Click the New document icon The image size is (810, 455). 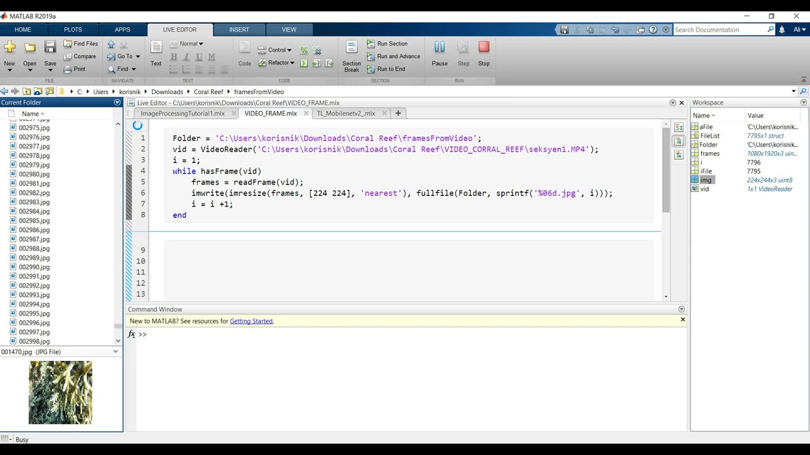9,47
